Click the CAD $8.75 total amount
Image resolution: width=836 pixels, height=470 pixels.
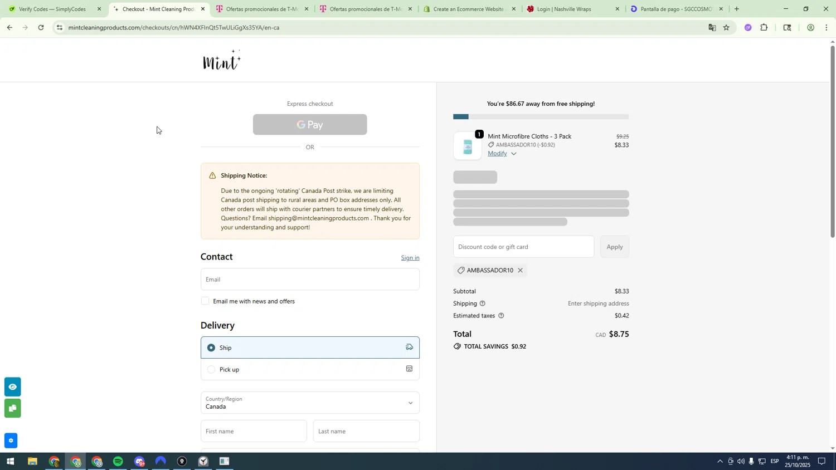point(612,334)
